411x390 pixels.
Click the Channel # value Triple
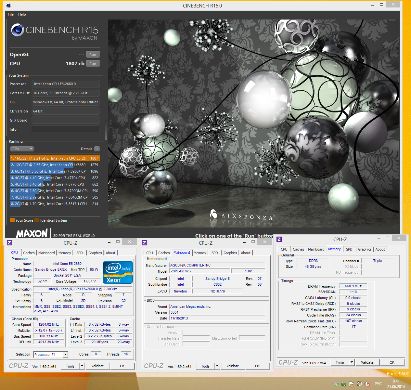tap(378, 261)
